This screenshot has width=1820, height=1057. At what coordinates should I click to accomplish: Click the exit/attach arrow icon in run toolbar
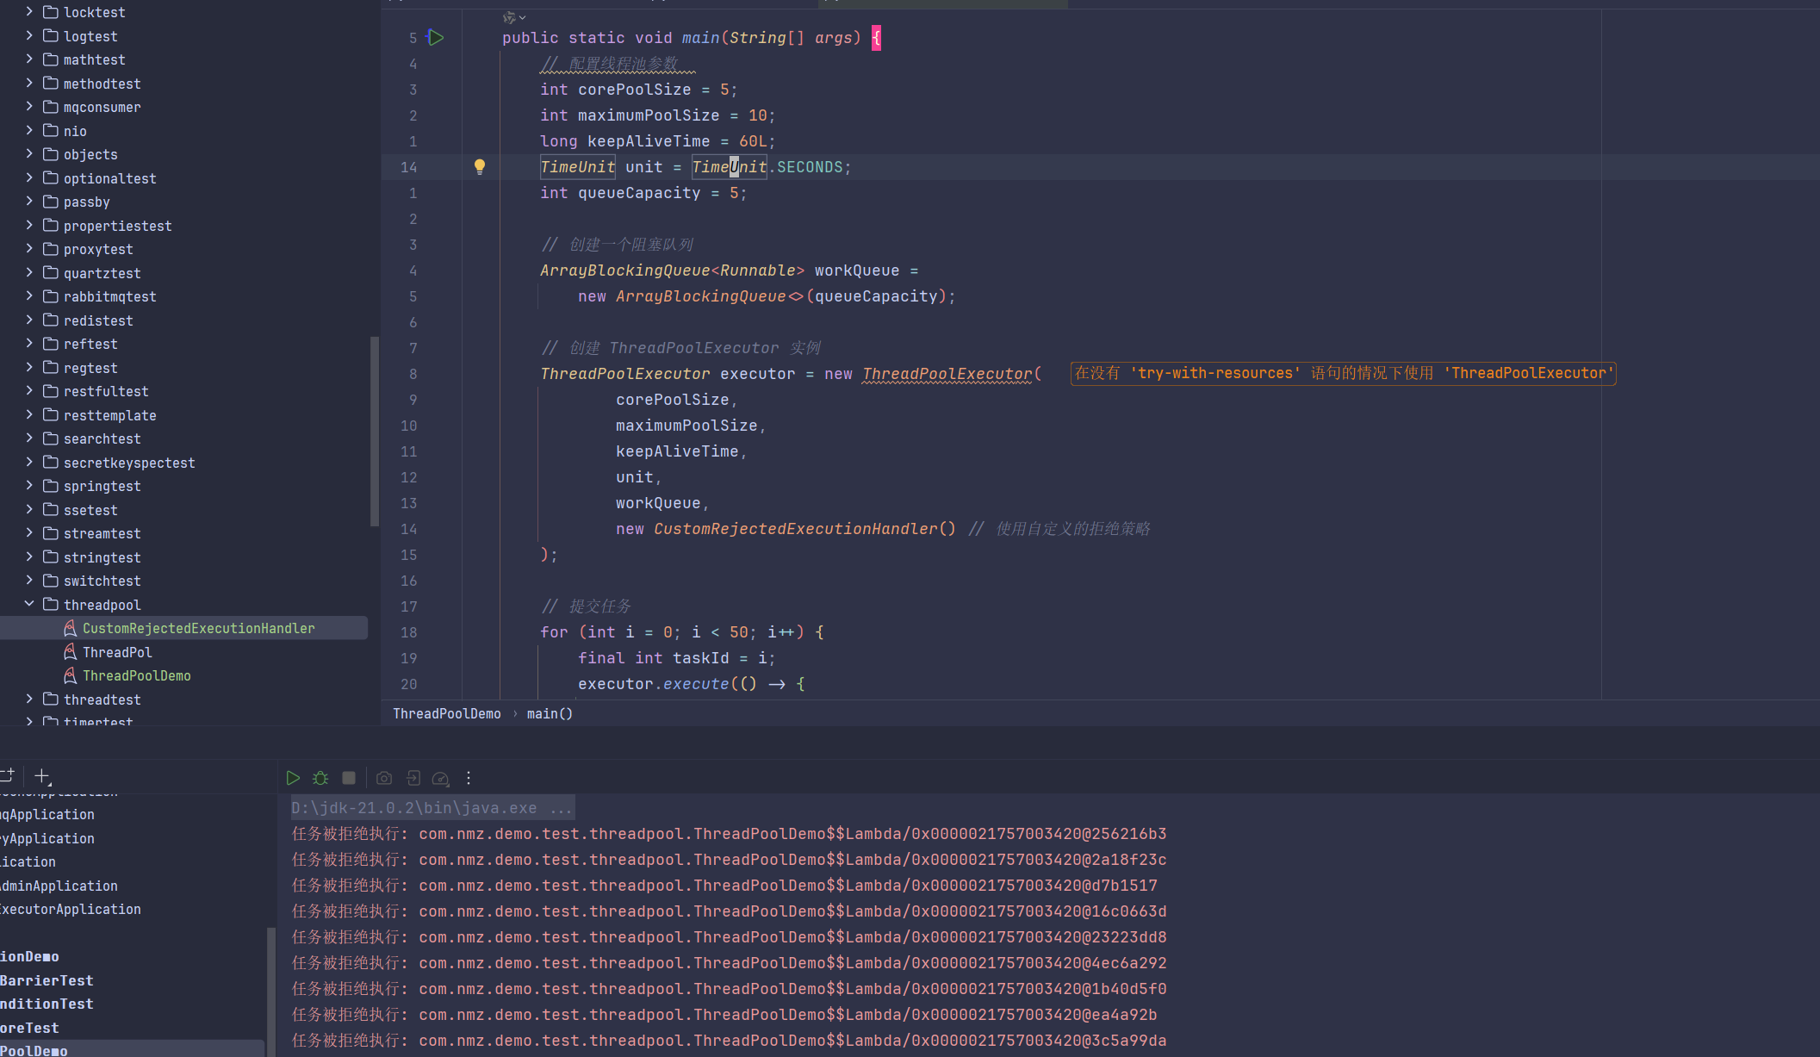(x=413, y=778)
